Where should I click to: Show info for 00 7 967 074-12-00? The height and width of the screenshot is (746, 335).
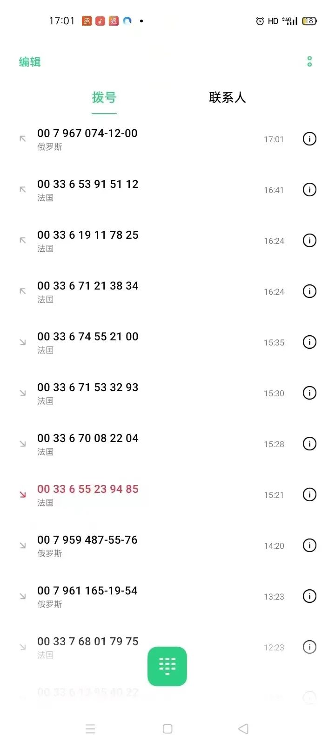pos(309,139)
